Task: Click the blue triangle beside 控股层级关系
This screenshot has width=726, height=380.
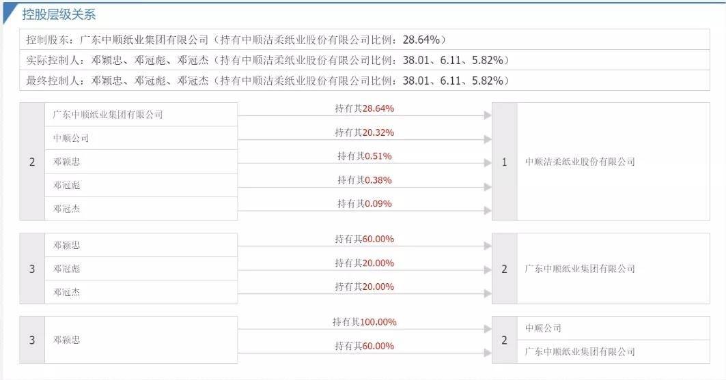Action: [10, 15]
